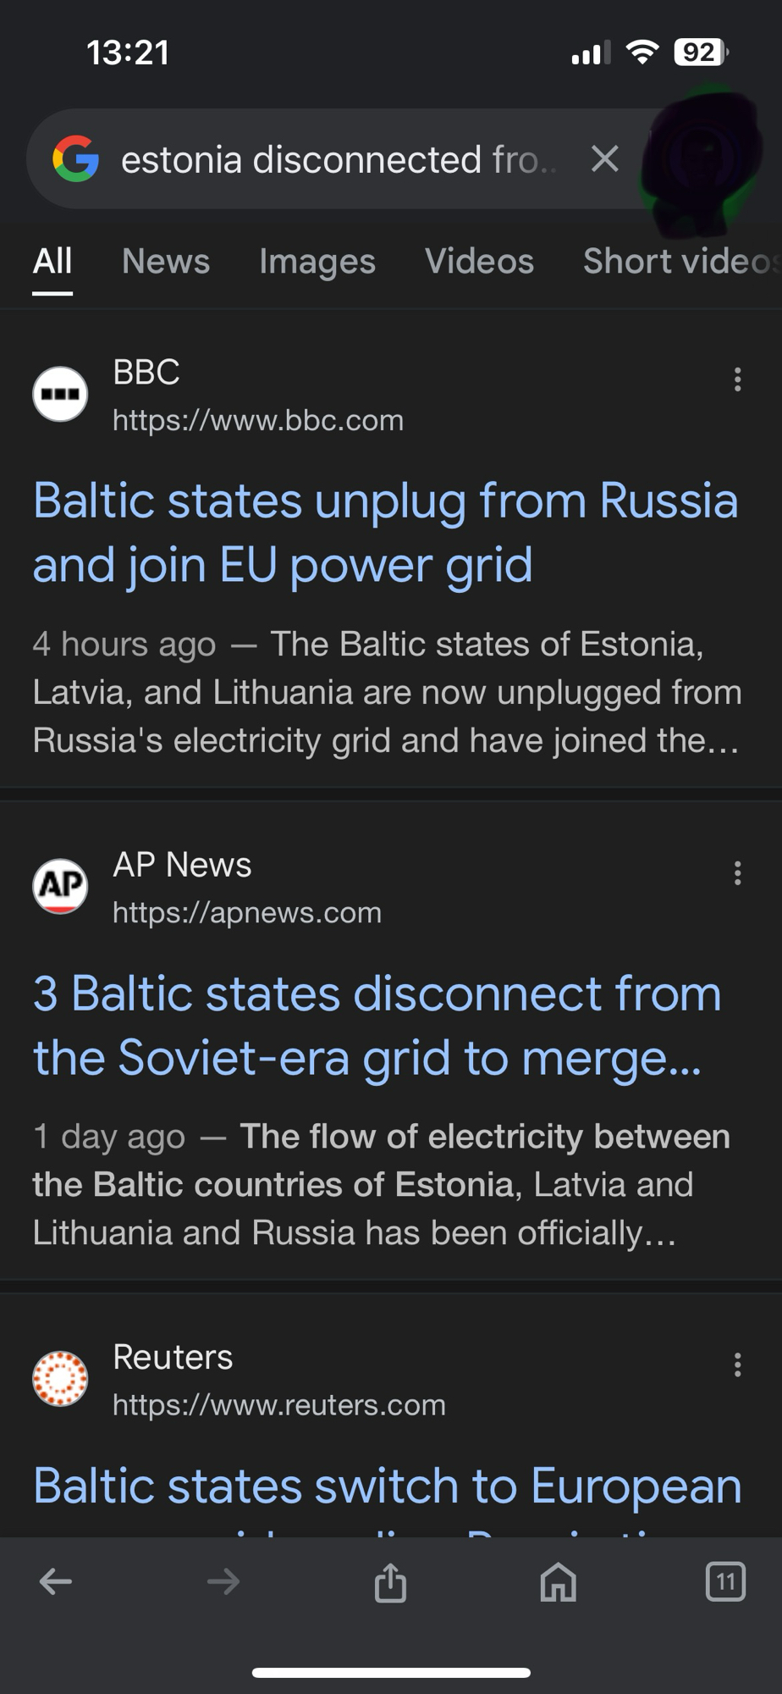
Task: Navigate back with the left arrow
Action: [56, 1581]
